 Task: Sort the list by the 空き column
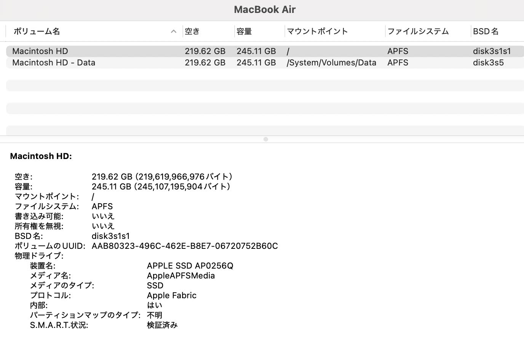coord(191,32)
